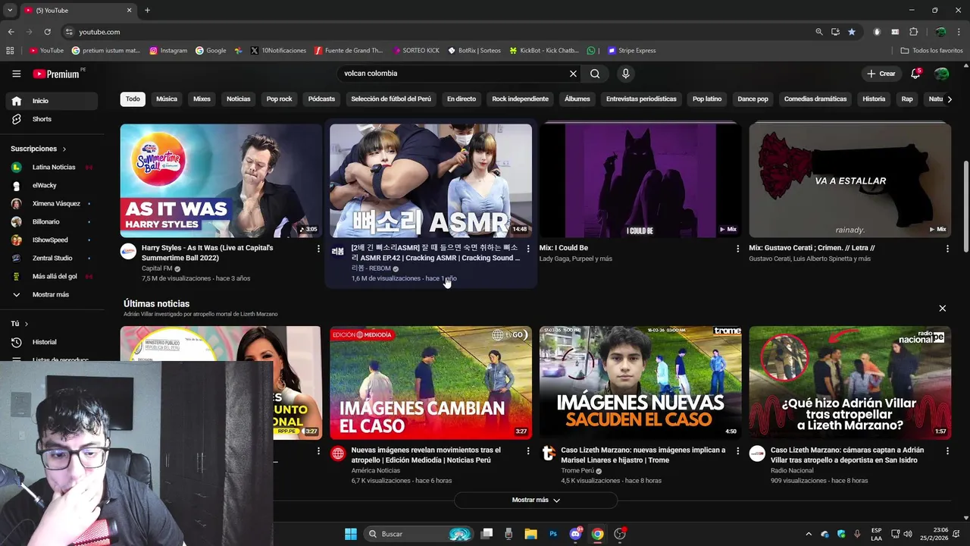Open more options for Harry Styles video
970x546 pixels.
(x=318, y=248)
